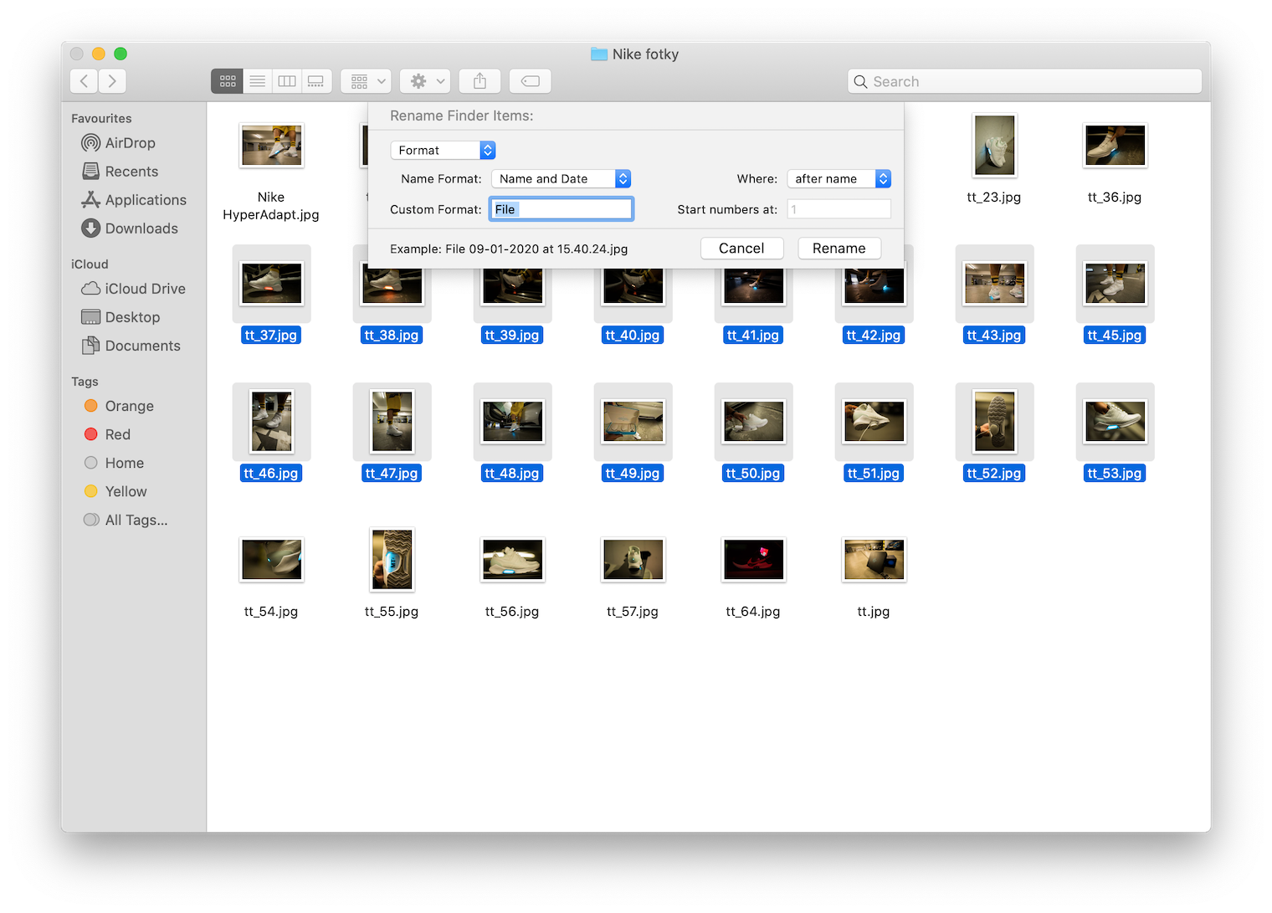Go back with the back arrow
1272x913 pixels.
84,81
